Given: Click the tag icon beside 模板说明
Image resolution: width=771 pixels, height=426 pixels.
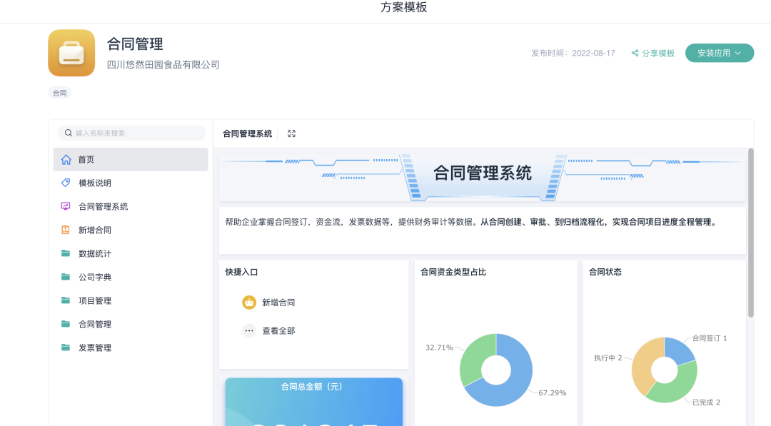Looking at the screenshot, I should click(66, 183).
